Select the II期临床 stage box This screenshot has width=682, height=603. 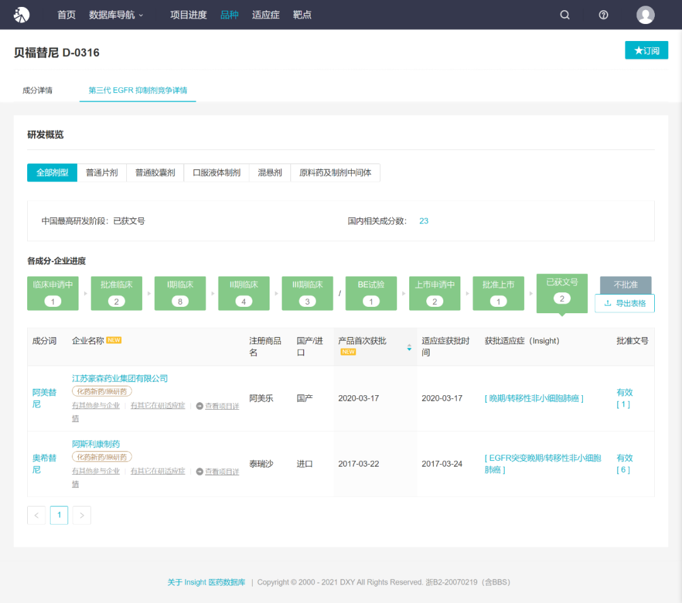244,293
